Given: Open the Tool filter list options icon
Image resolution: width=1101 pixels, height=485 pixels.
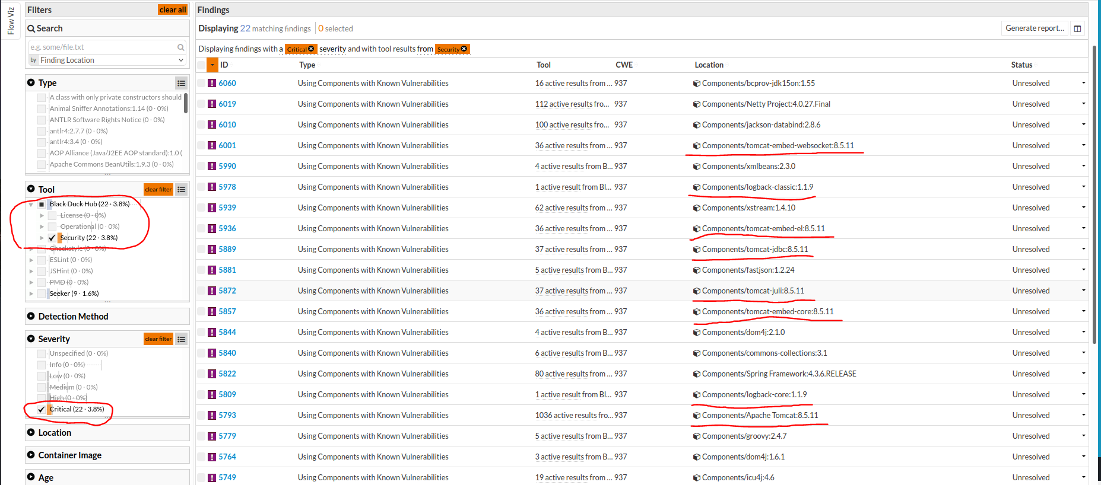Looking at the screenshot, I should [x=182, y=190].
